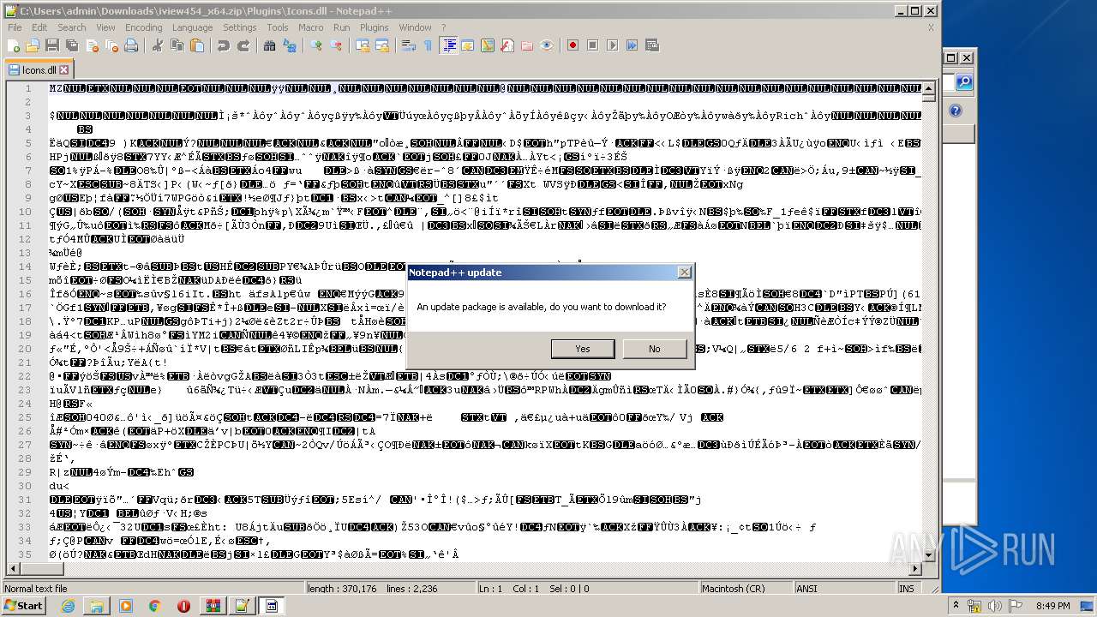Image resolution: width=1097 pixels, height=617 pixels.
Task: Click the user-defined language toolbar icon
Action: (468, 45)
